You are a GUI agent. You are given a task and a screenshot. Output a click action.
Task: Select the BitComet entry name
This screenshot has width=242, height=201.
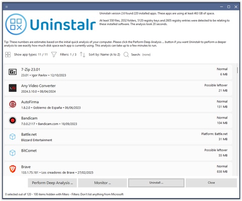(29, 151)
